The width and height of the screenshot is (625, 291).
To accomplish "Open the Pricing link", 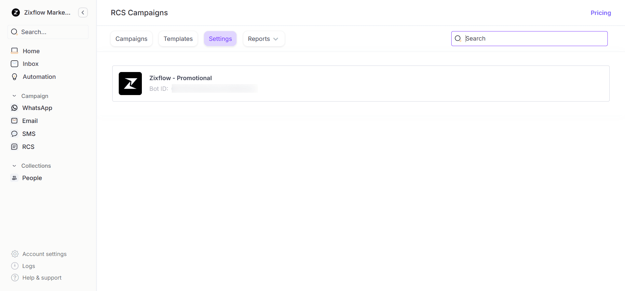I will pyautogui.click(x=601, y=13).
